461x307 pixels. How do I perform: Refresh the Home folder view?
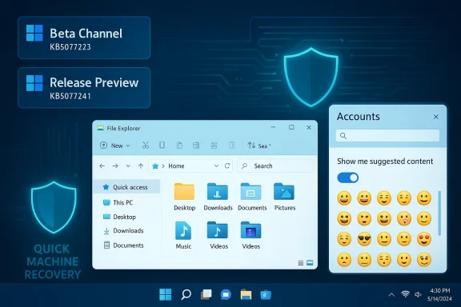[227, 166]
